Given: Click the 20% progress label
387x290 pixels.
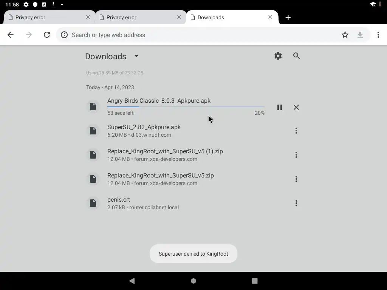Looking at the screenshot, I should point(259,113).
